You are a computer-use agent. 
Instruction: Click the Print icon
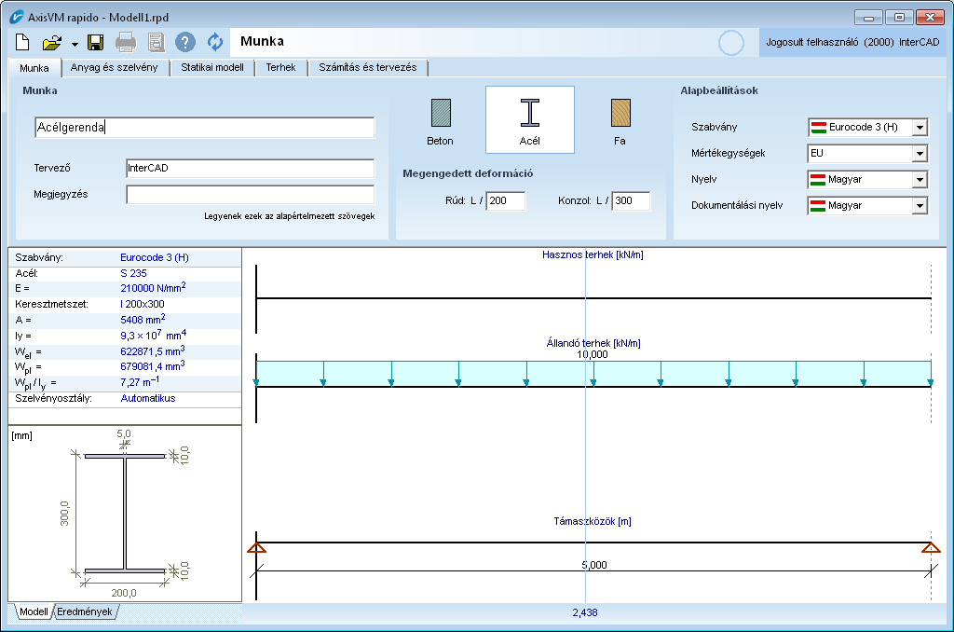point(126,42)
